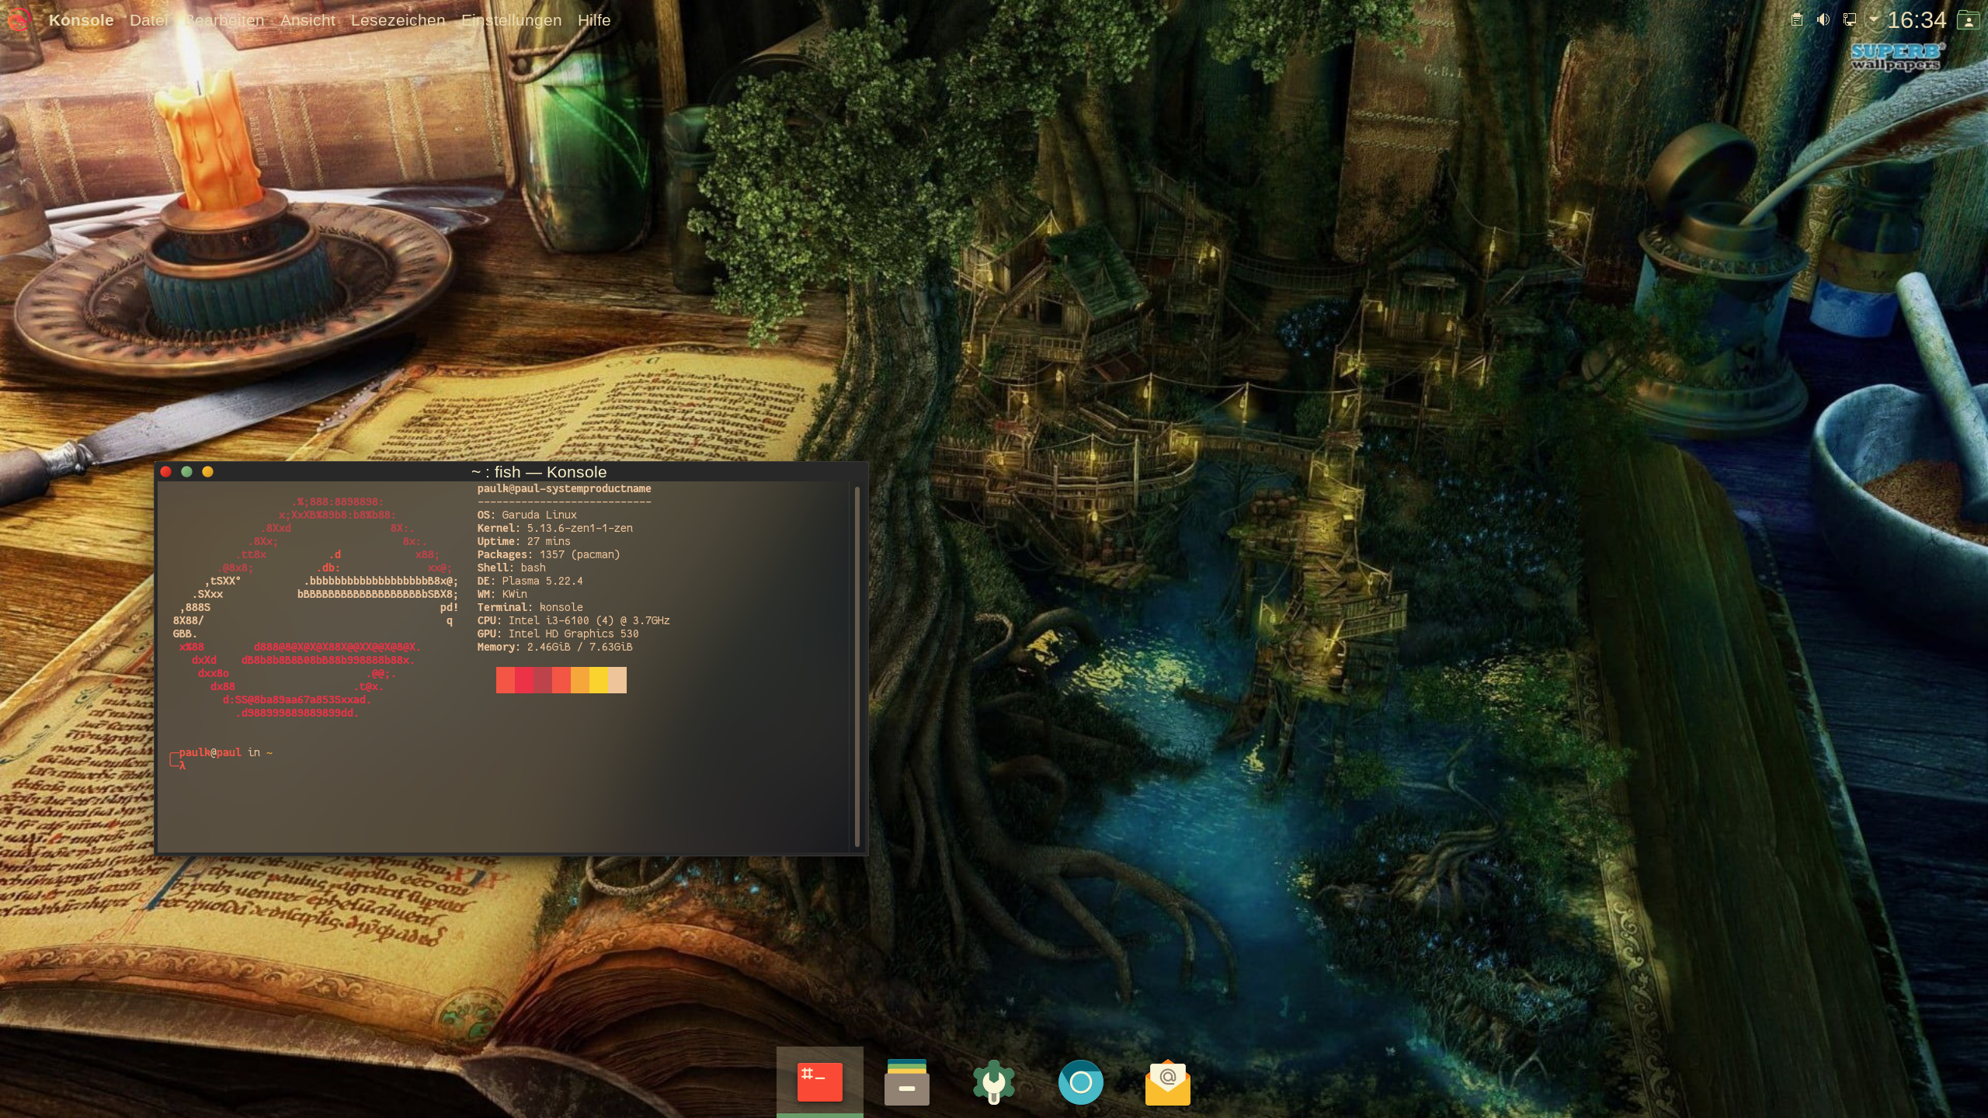The width and height of the screenshot is (1988, 1118).
Task: Expand hidden system tray icons arrow
Action: [1873, 19]
